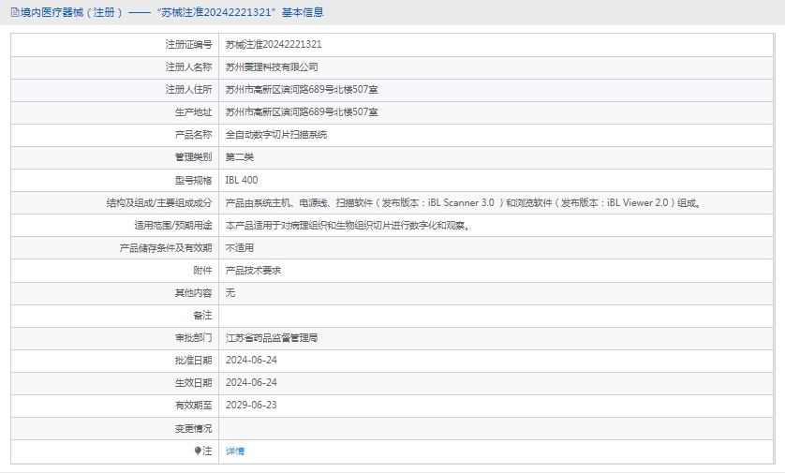This screenshot has width=785, height=473.
Task: Click the empty 备注 value cell
Action: (x=496, y=315)
